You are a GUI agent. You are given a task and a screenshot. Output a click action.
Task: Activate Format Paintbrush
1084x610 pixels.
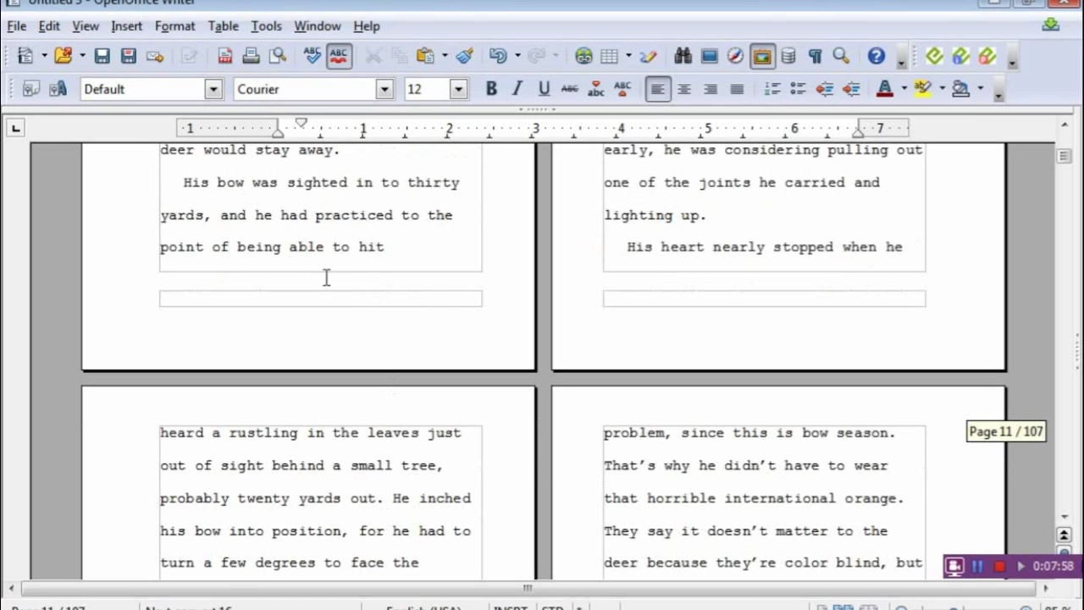(464, 56)
